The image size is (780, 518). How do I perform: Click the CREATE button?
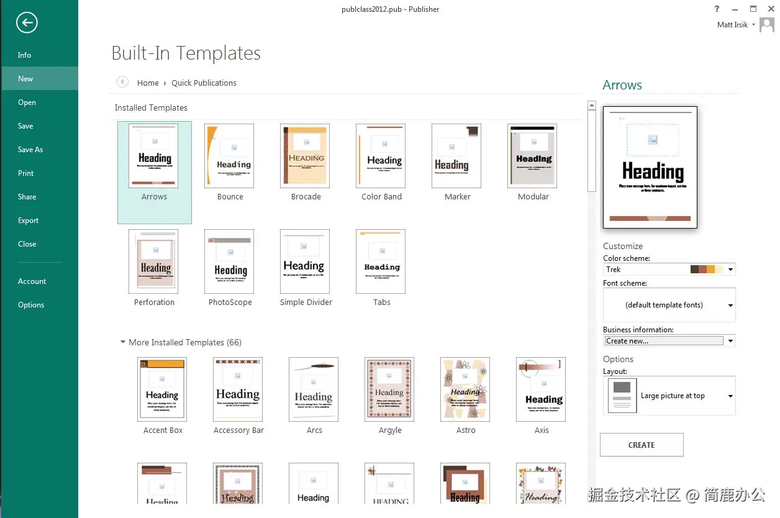click(642, 445)
